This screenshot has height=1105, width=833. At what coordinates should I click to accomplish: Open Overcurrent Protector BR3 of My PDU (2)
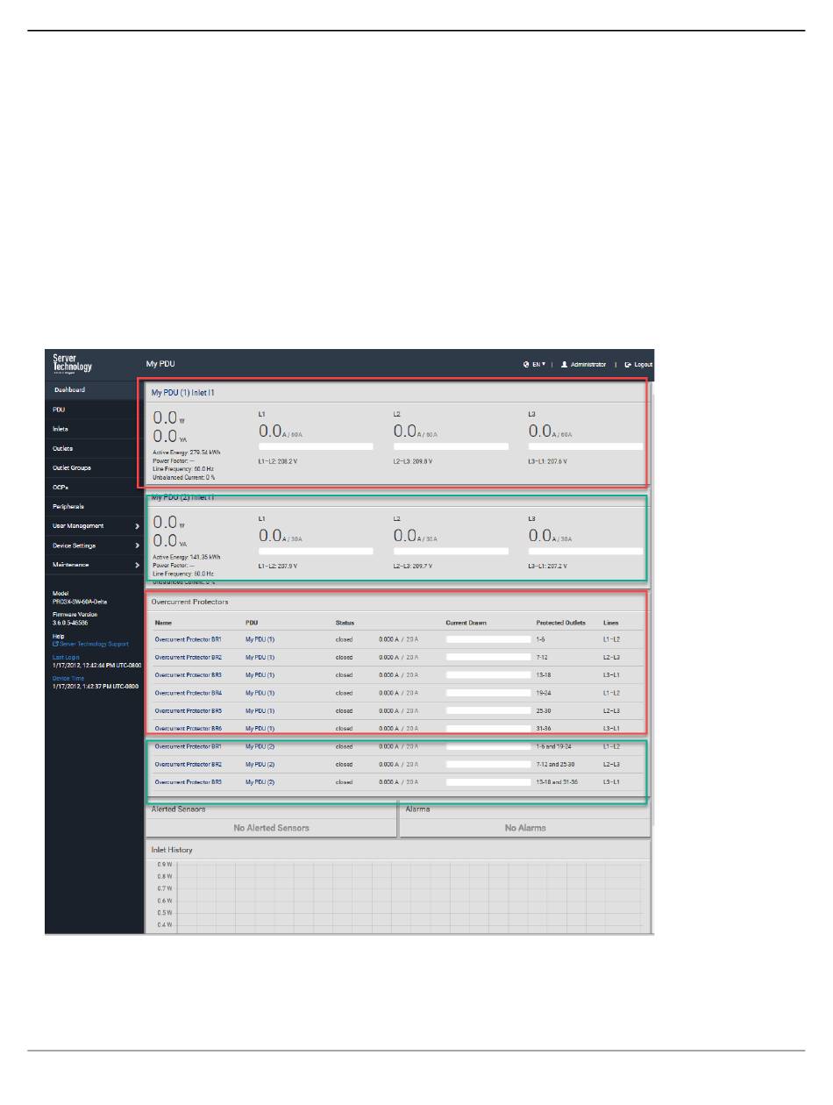click(x=189, y=781)
